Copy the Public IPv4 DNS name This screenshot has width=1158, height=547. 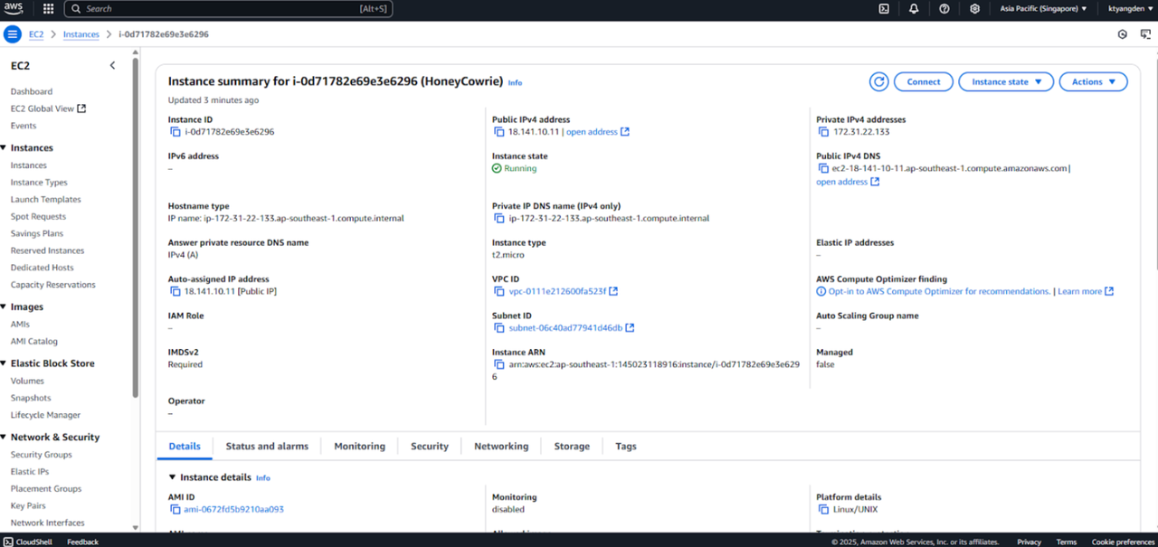coord(823,168)
